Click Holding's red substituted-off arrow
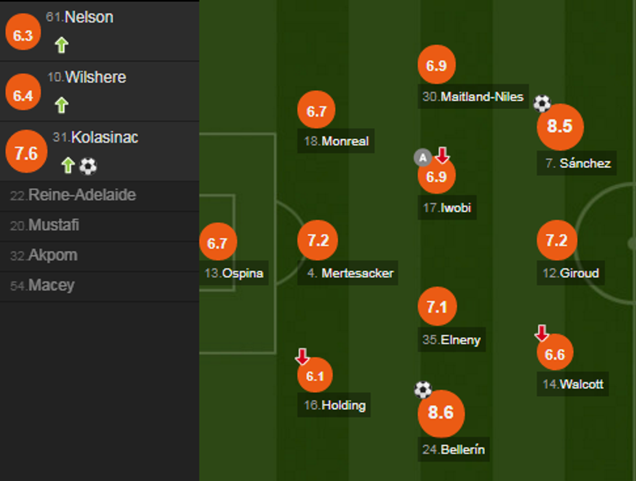Screen dimensions: 636x481 point(302,357)
